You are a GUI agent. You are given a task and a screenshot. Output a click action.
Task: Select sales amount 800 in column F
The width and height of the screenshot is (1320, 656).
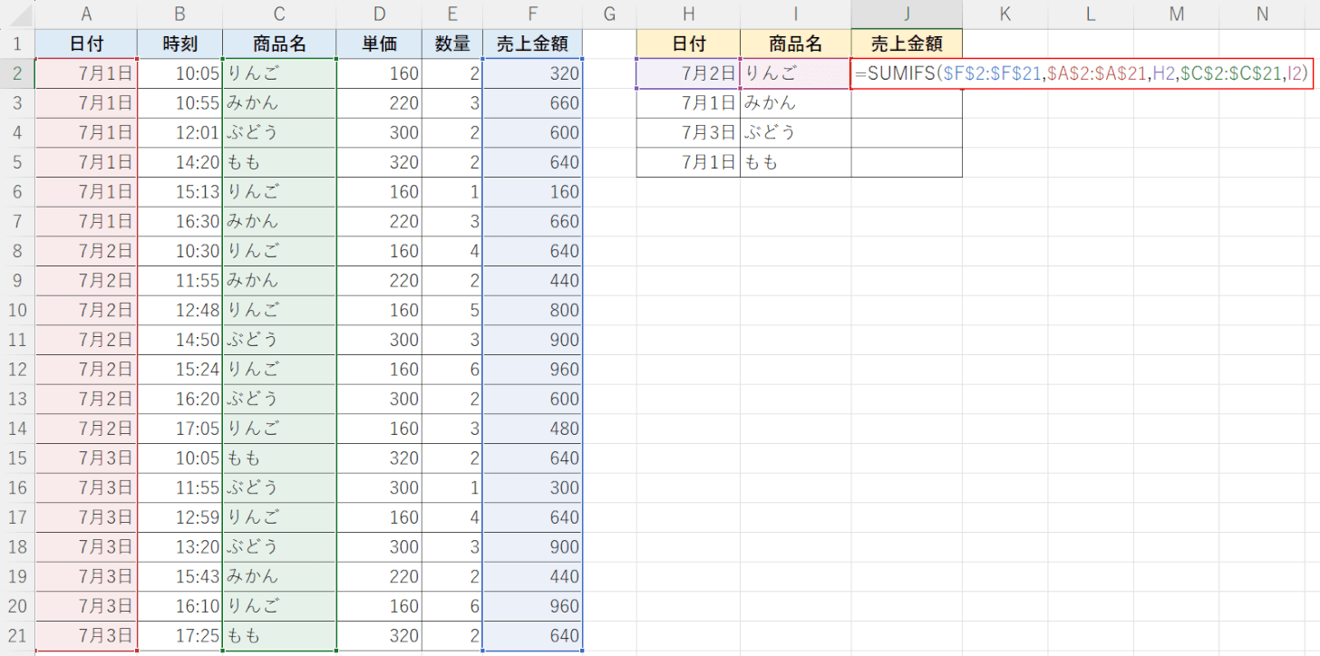(532, 310)
